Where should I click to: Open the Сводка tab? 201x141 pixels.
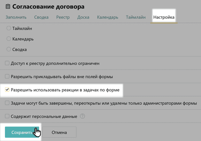point(41,17)
